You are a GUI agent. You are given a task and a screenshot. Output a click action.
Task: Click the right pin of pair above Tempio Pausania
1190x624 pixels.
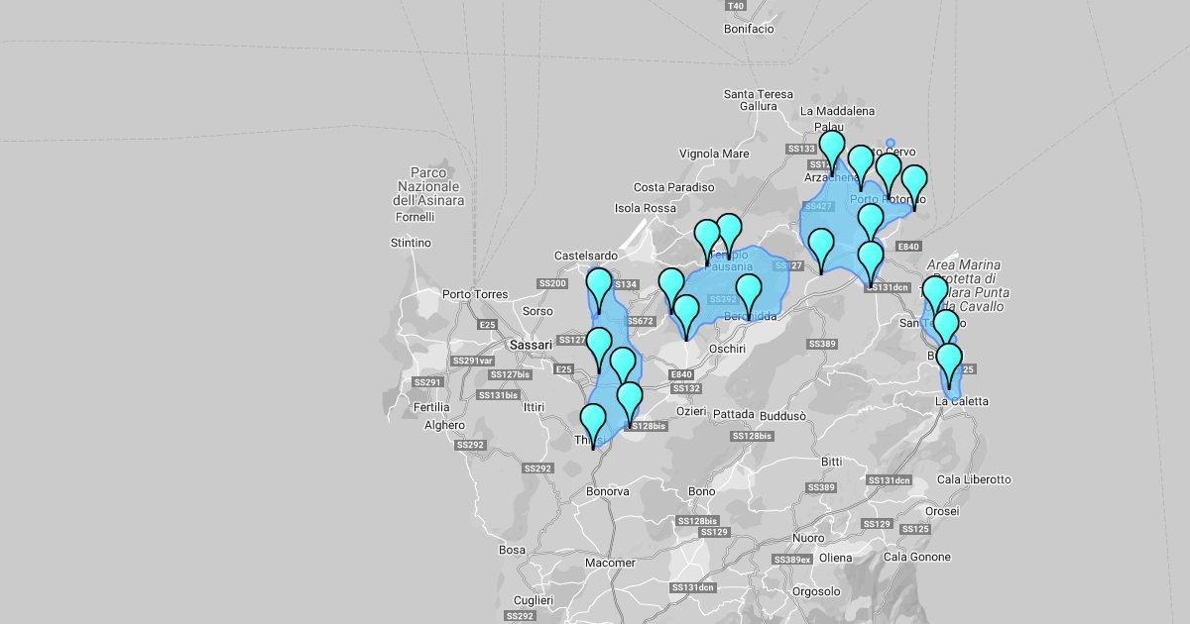pyautogui.click(x=729, y=233)
